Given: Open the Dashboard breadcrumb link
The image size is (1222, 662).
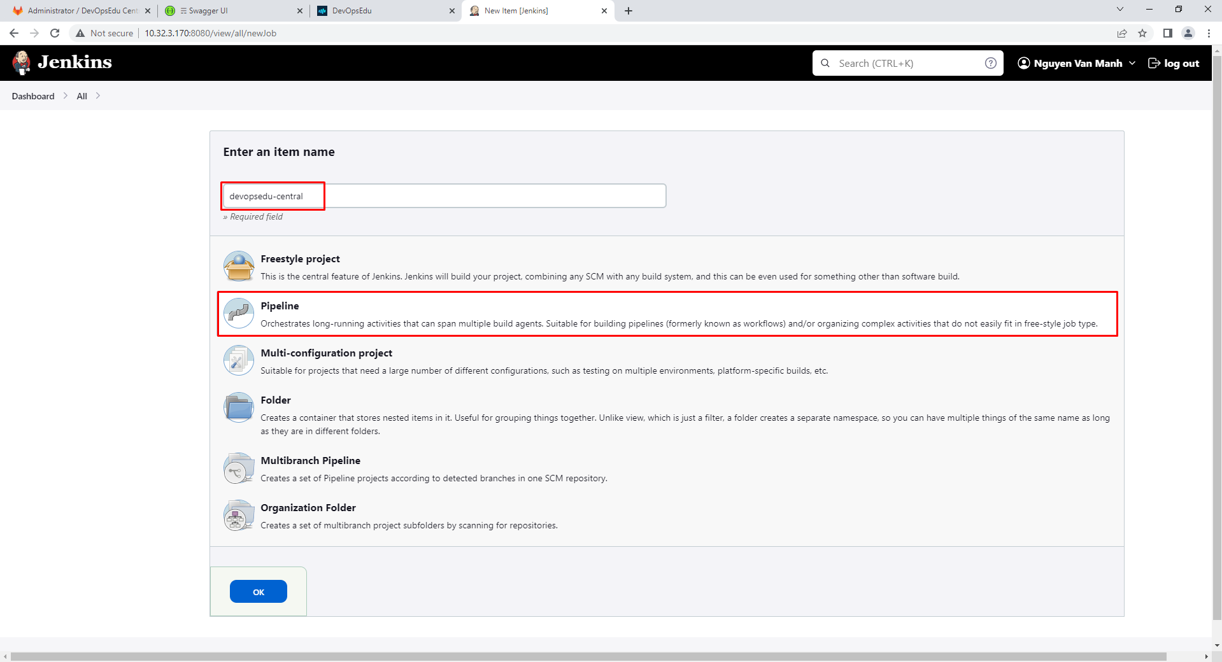Looking at the screenshot, I should tap(33, 96).
